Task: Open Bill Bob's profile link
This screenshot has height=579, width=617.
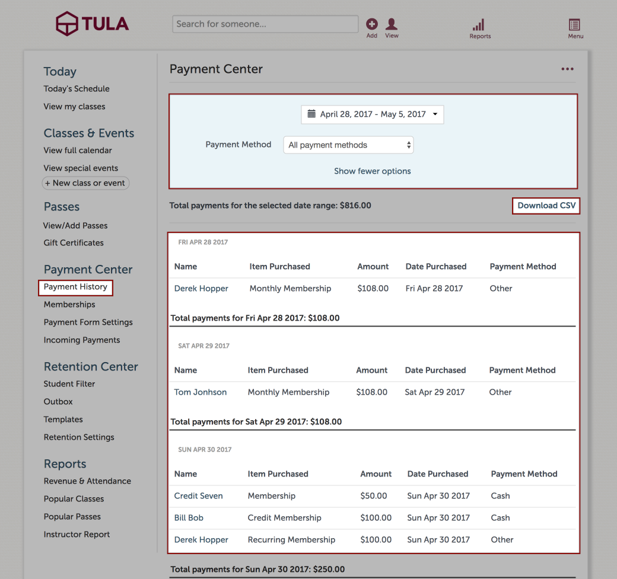Action: coord(189,518)
